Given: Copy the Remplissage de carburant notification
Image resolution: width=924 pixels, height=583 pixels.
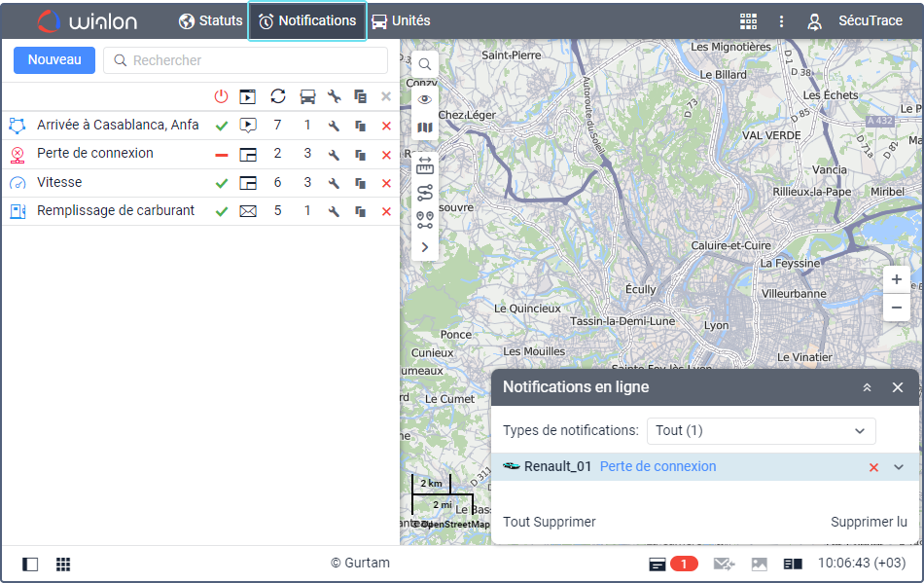Looking at the screenshot, I should click(360, 211).
